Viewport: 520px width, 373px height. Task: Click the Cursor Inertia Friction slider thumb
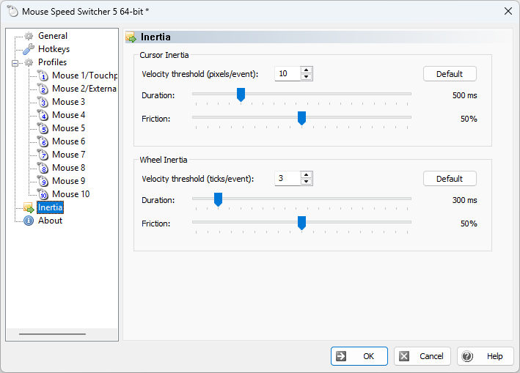(x=301, y=118)
